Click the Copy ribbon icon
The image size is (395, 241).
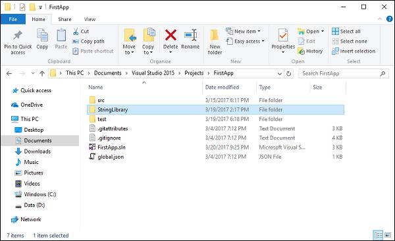tap(42, 36)
